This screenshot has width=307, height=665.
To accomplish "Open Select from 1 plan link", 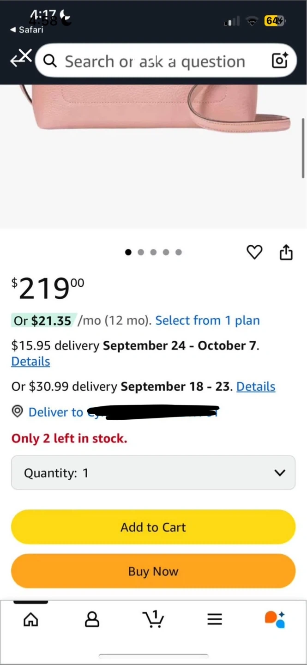I will pos(207,320).
